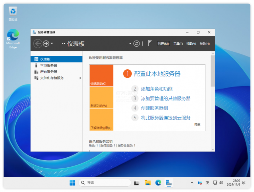Open 将此服务器连接到云服务 link
This screenshot has height=192, width=254.
point(166,118)
